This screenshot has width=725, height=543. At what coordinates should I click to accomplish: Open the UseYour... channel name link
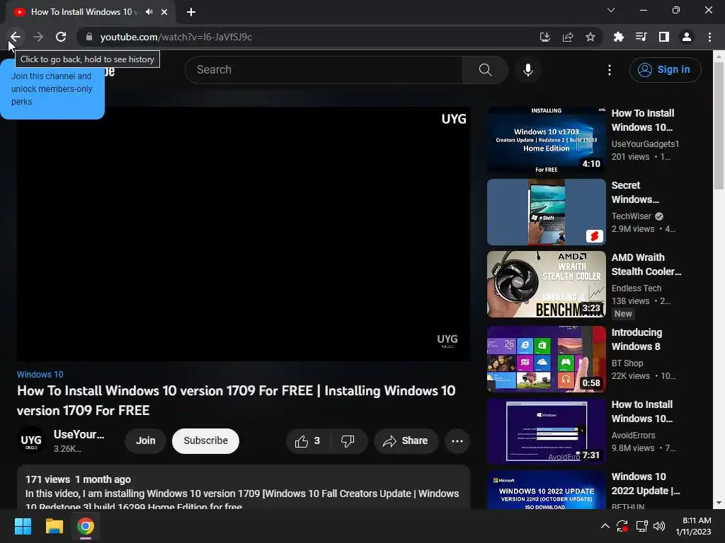79,435
